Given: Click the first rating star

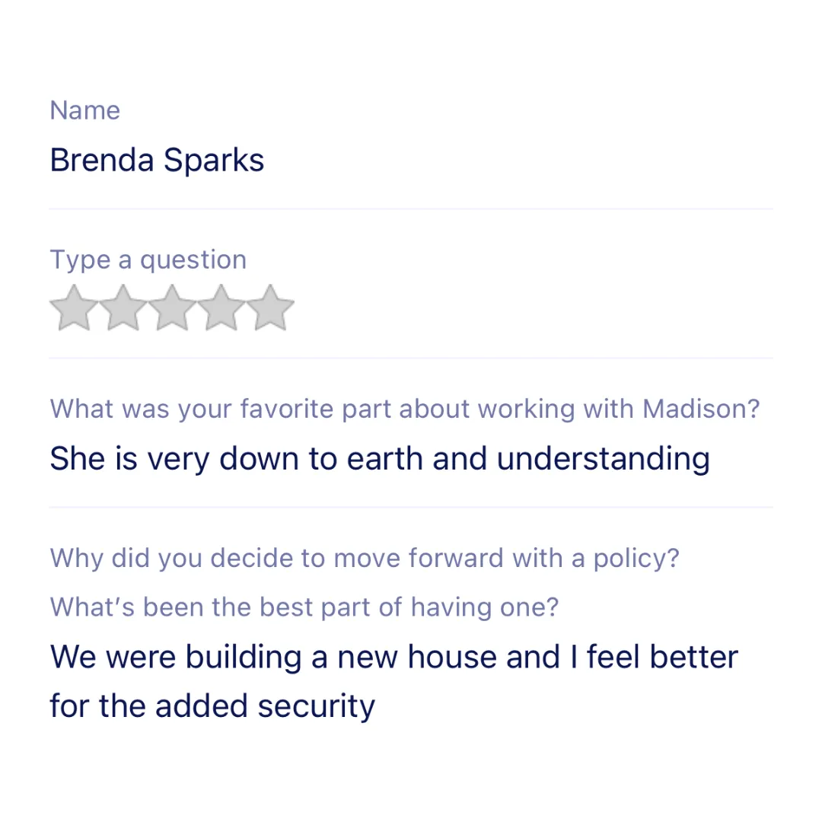Looking at the screenshot, I should (x=74, y=307).
